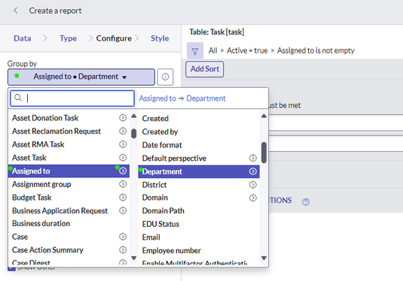The height and width of the screenshot is (281, 403).
Task: Click help icon next to conditions header
Action: (x=306, y=202)
